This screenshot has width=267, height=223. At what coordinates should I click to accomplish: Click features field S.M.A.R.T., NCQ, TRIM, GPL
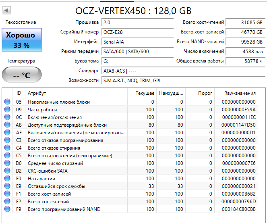coord(184,81)
